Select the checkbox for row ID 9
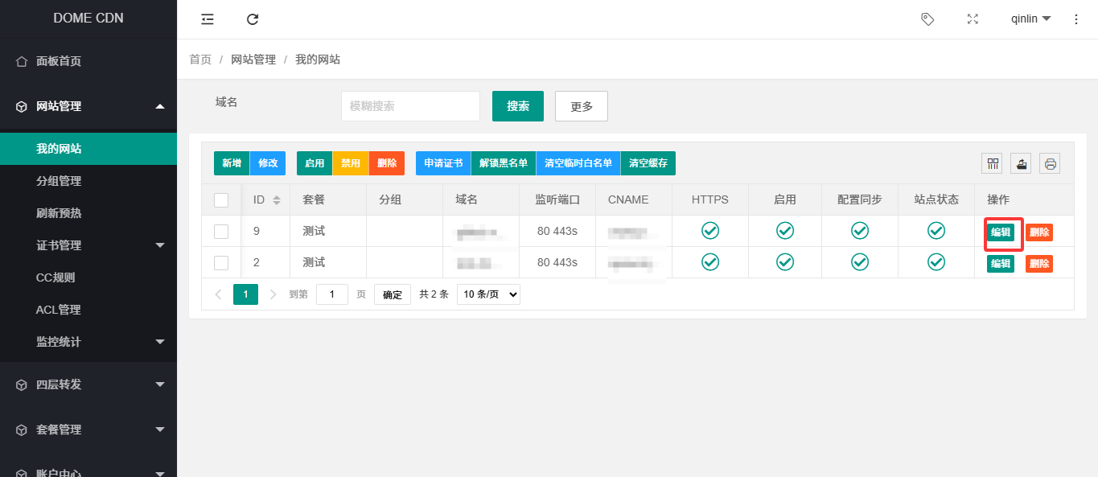 221,232
